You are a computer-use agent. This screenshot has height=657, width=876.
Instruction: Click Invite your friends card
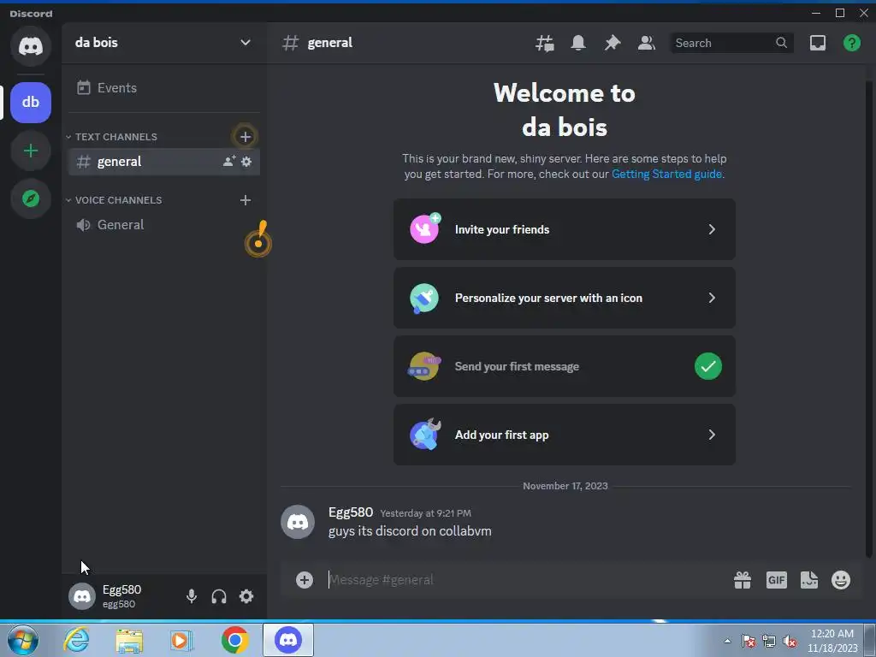(x=565, y=229)
